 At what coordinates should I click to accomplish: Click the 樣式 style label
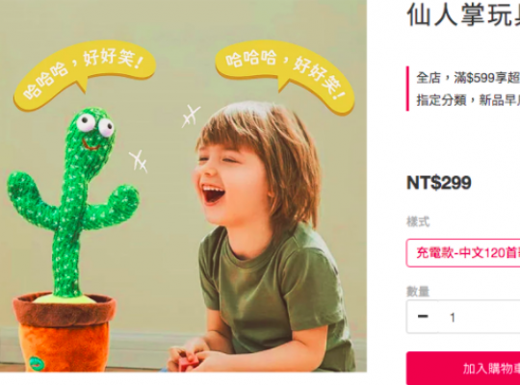(x=418, y=221)
